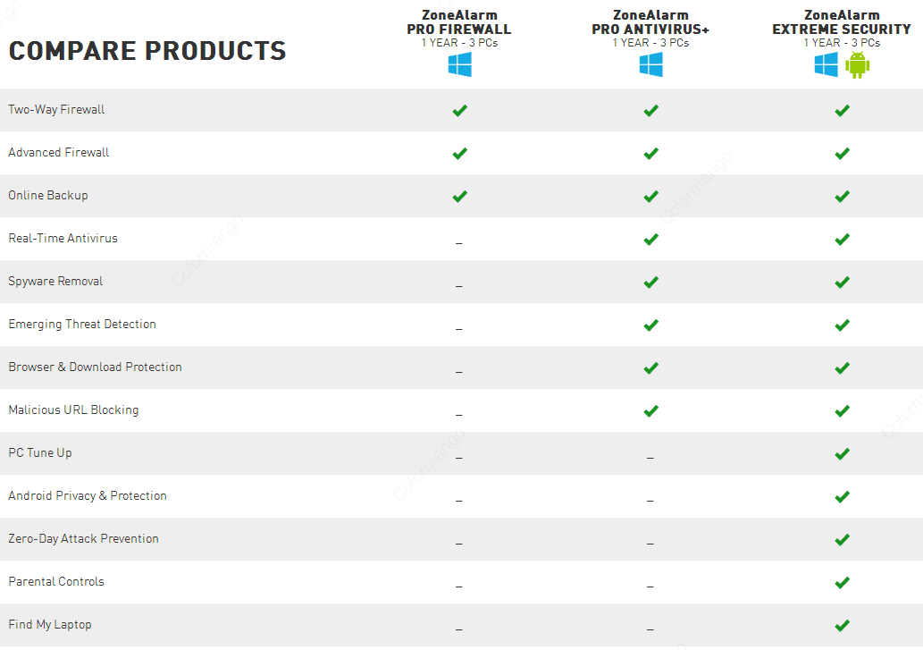
Task: Click Windows logo under Extreme Security
Action: [827, 64]
